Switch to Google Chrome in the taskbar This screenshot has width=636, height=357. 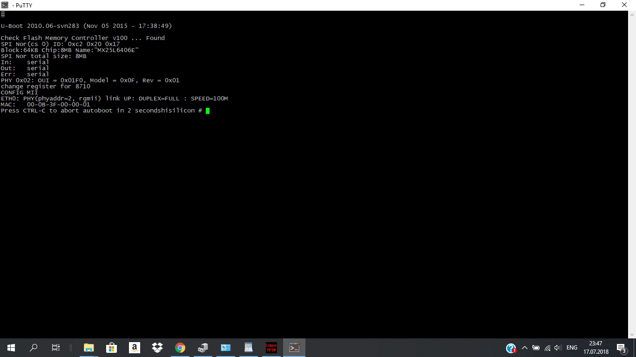180,348
